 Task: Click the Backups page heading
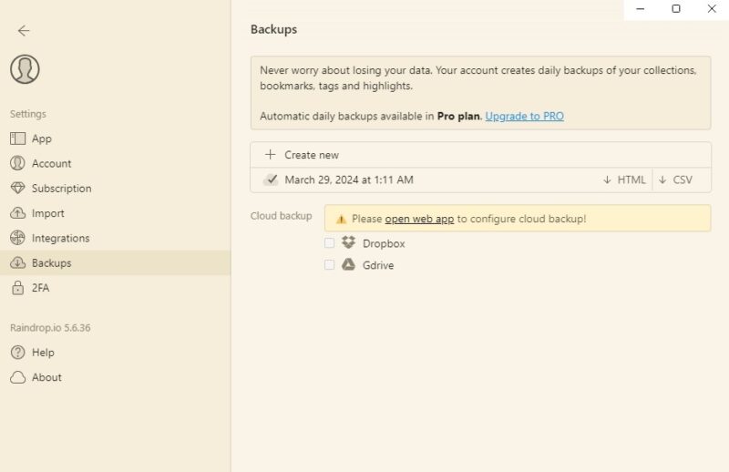[x=274, y=29]
